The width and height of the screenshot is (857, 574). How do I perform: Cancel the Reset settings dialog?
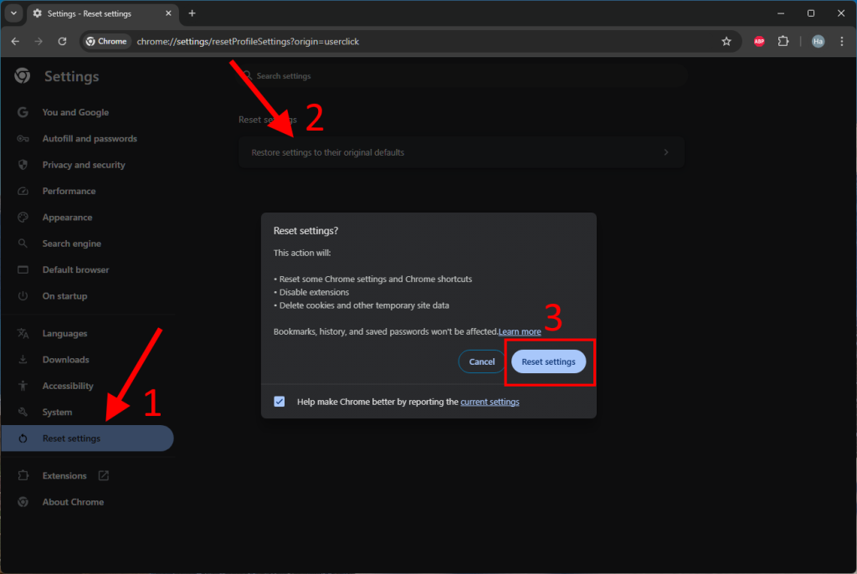[x=481, y=361]
